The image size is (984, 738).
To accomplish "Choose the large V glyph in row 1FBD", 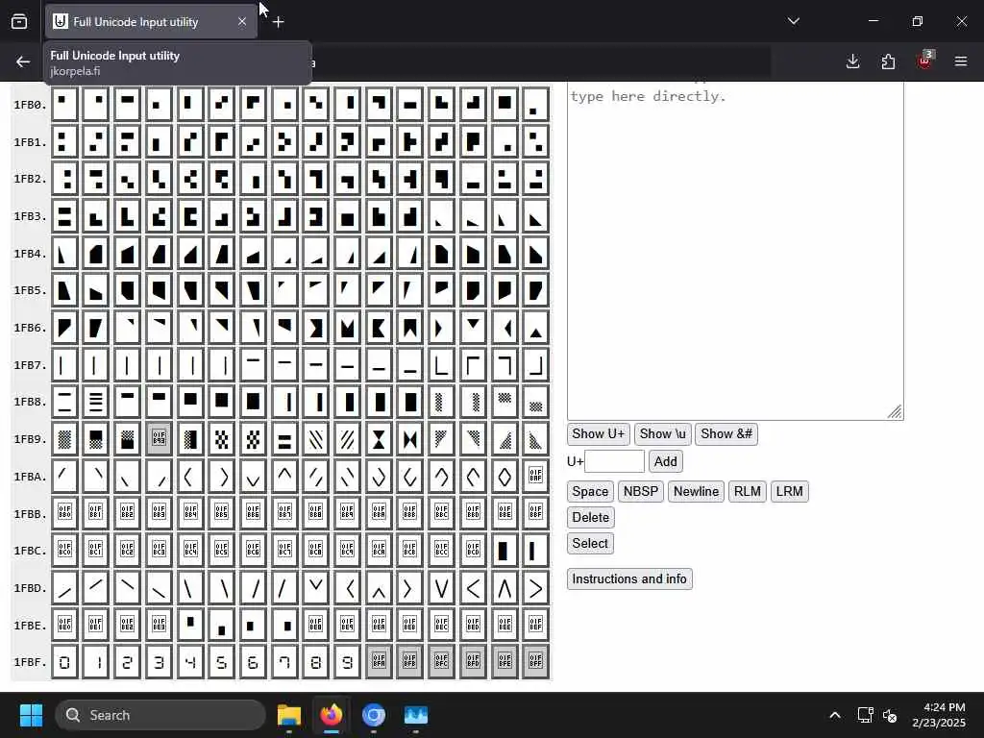I will 441,588.
